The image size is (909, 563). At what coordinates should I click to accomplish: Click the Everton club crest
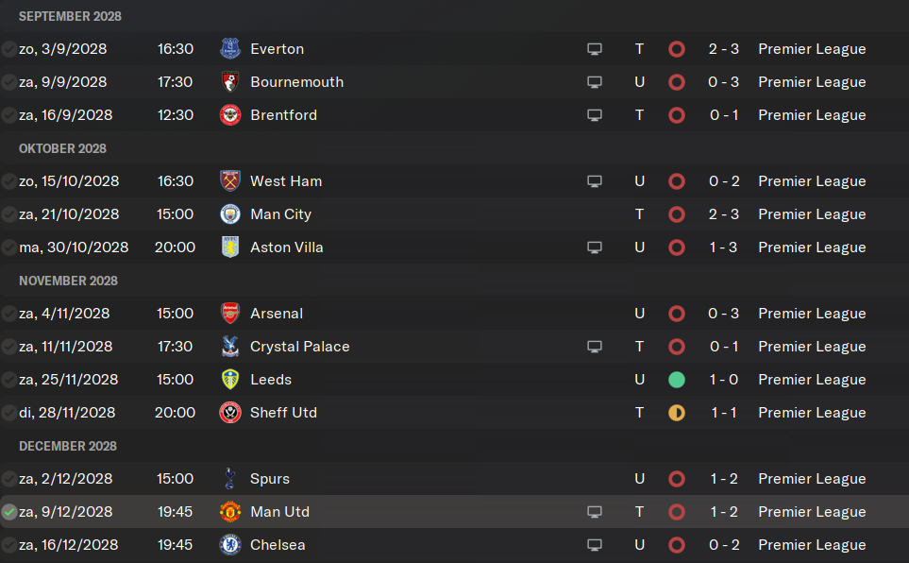(230, 49)
